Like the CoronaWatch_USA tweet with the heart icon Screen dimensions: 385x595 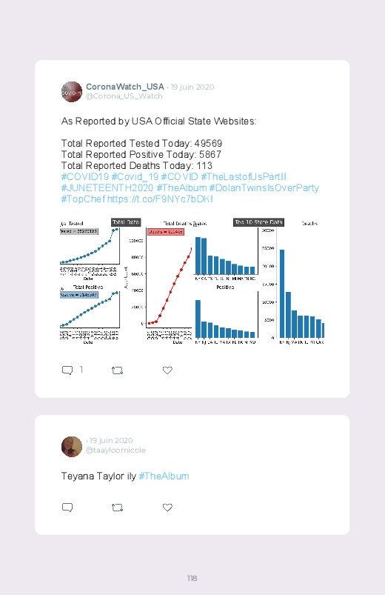(167, 370)
